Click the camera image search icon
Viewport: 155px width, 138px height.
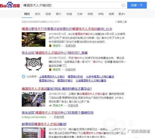pos(123,5)
